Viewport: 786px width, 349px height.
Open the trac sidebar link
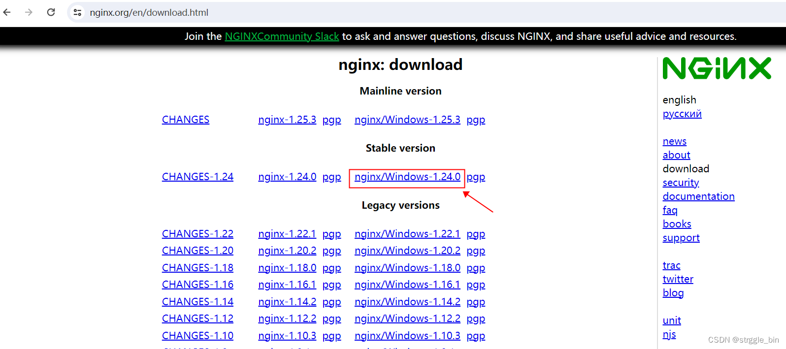671,265
